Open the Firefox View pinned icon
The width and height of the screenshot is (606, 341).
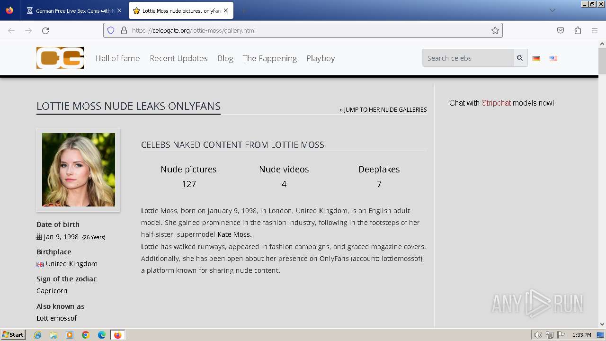click(9, 10)
